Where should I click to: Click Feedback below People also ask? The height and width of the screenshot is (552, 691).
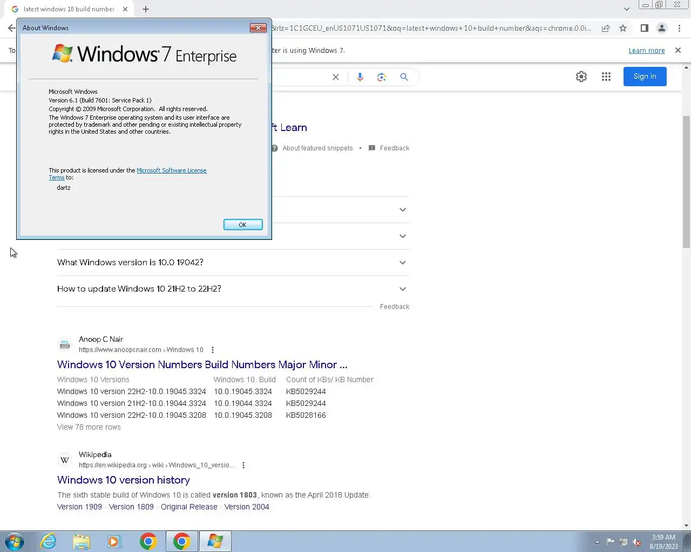(x=395, y=307)
